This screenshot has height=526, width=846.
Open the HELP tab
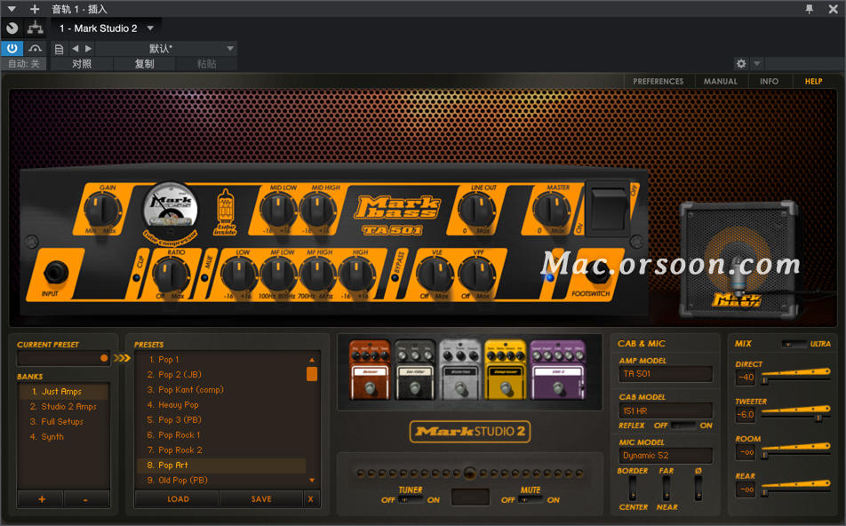click(814, 82)
